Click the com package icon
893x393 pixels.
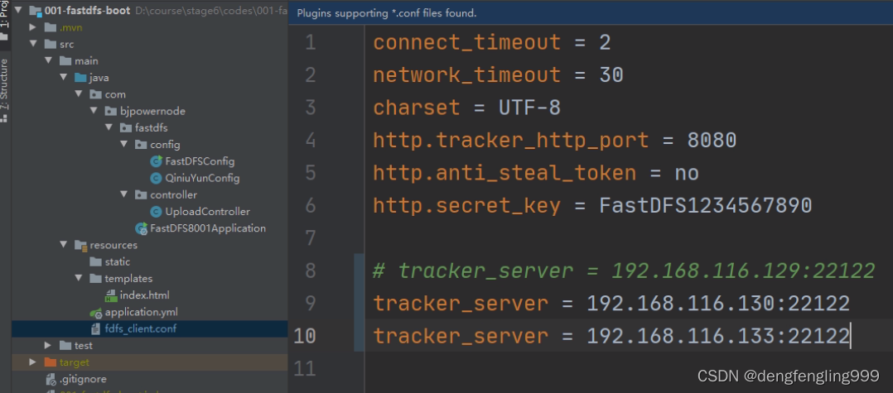96,94
